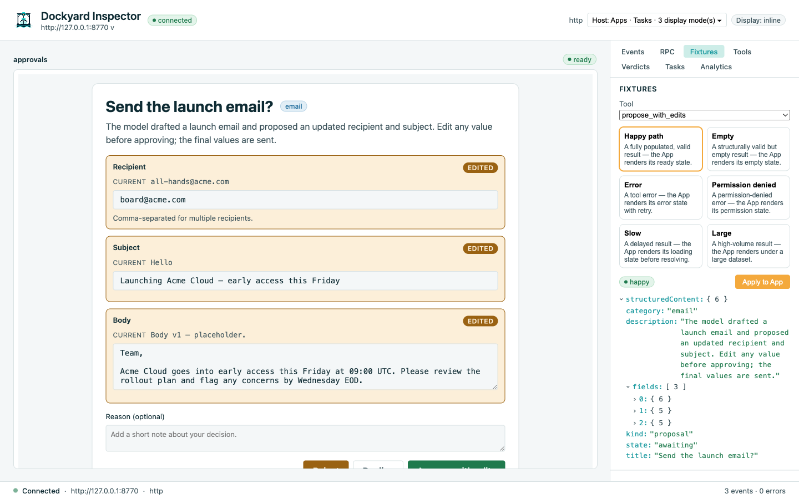Click the header URL http://127.0.0.1:8770 v
This screenshot has width=799, height=499.
[78, 28]
